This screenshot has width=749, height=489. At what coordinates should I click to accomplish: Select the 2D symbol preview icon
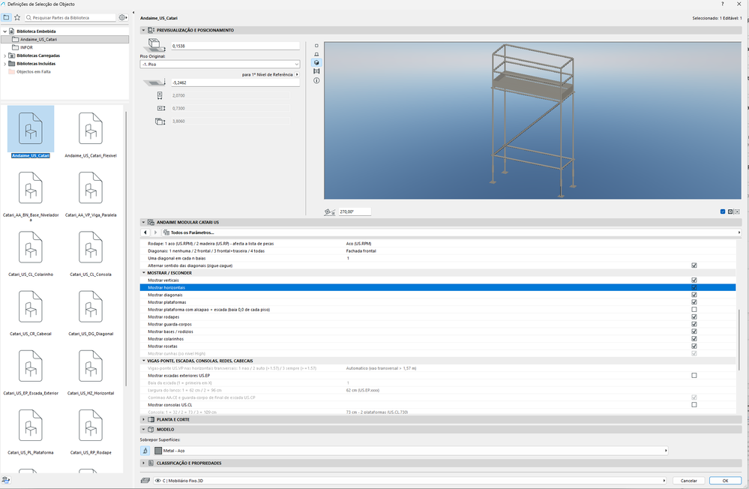click(316, 46)
